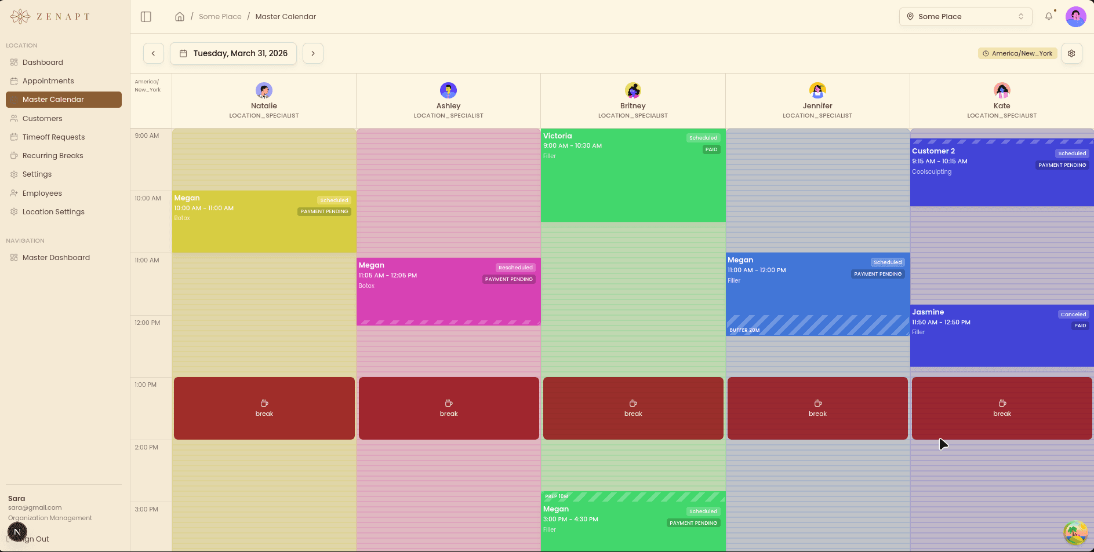Viewport: 1094px width, 552px height.
Task: Click Britney's specialist avatar
Action: (x=633, y=90)
